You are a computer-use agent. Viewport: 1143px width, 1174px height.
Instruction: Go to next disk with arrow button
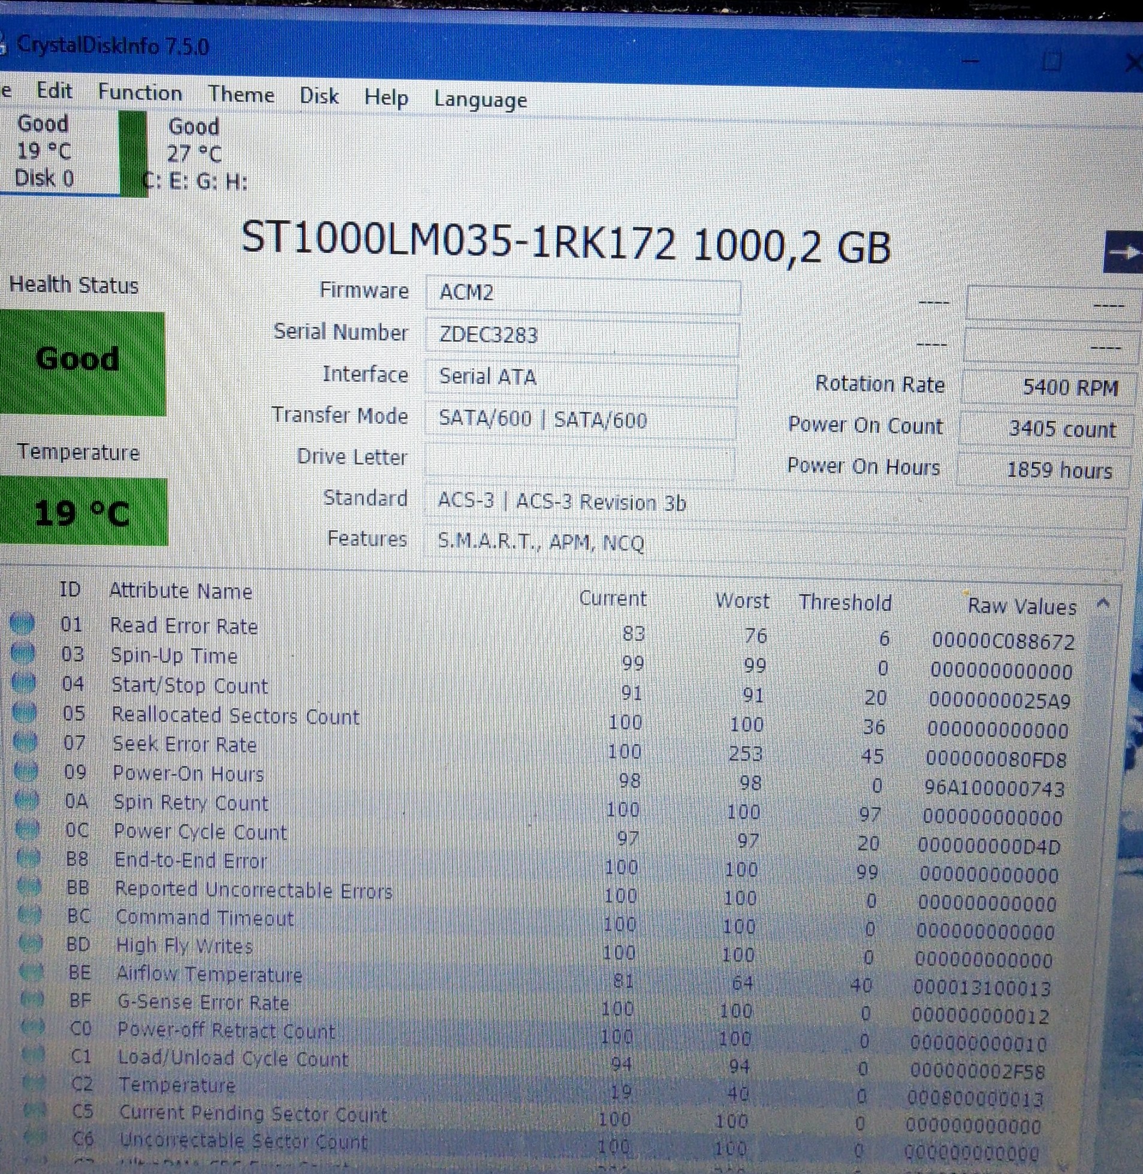1122,252
